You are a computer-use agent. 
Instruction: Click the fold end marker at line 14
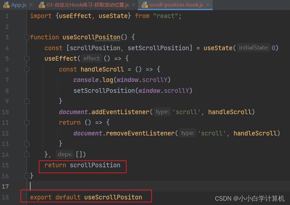[27, 154]
